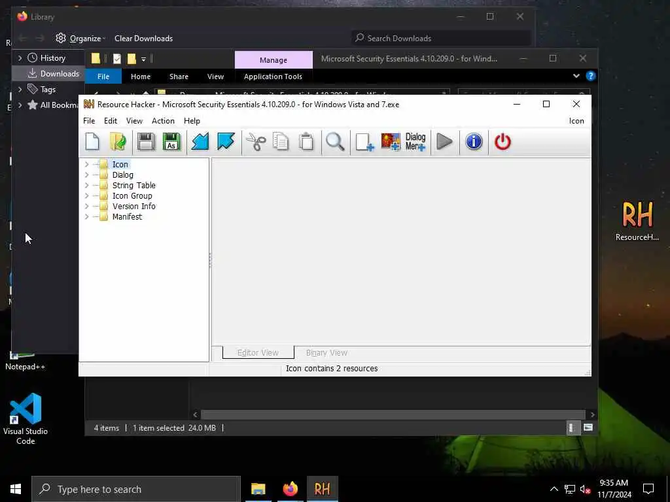Select the Dialog tree item
The width and height of the screenshot is (670, 502).
[x=122, y=175]
